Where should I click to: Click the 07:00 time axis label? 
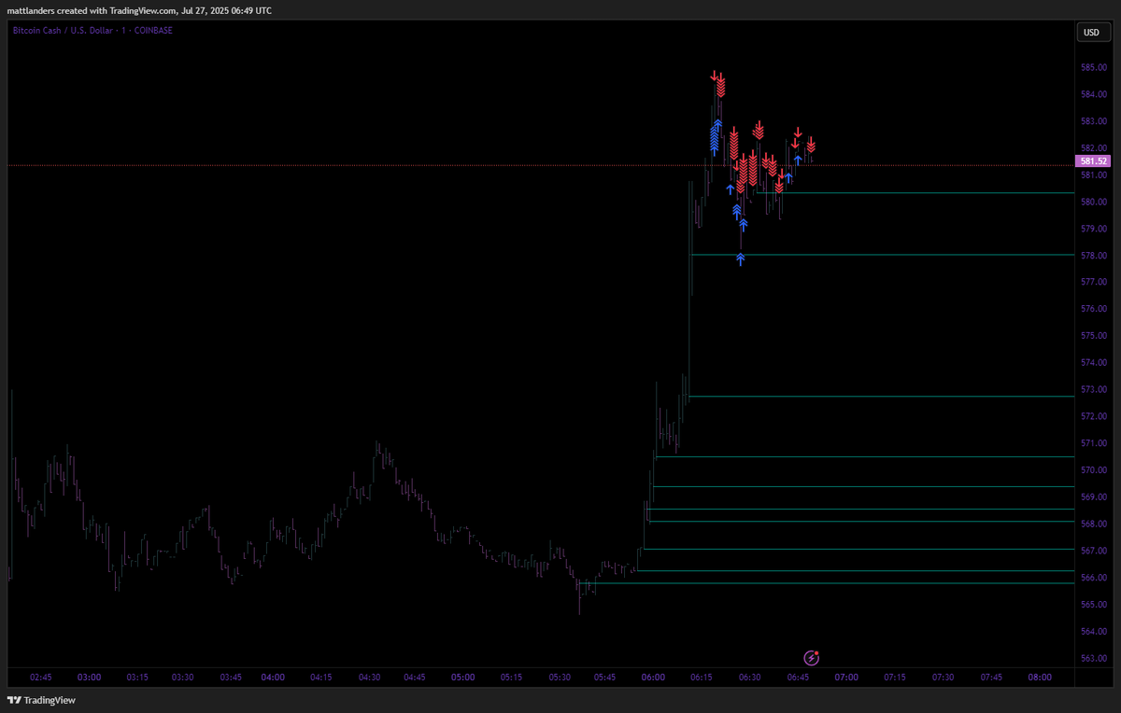(846, 678)
